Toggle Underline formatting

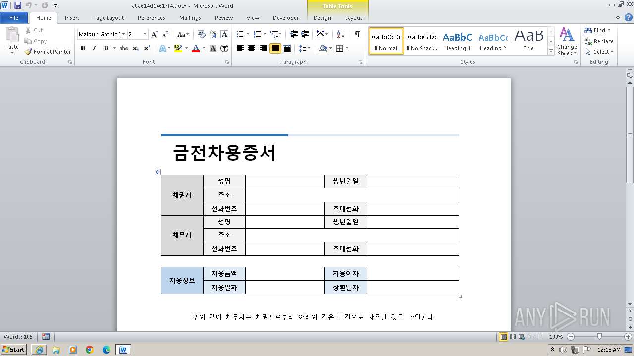[x=106, y=48]
